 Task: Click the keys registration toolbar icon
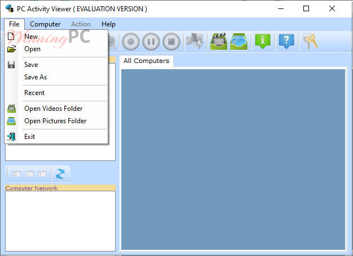[310, 41]
